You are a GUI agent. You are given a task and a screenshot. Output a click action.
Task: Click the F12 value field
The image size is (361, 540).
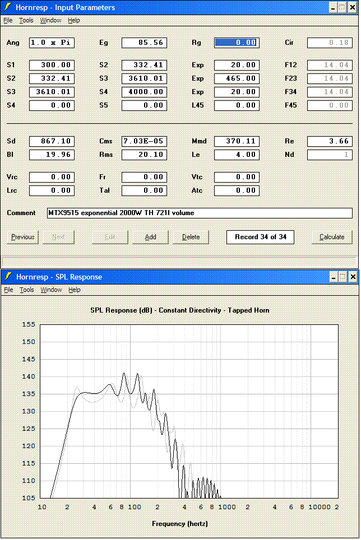[330, 65]
